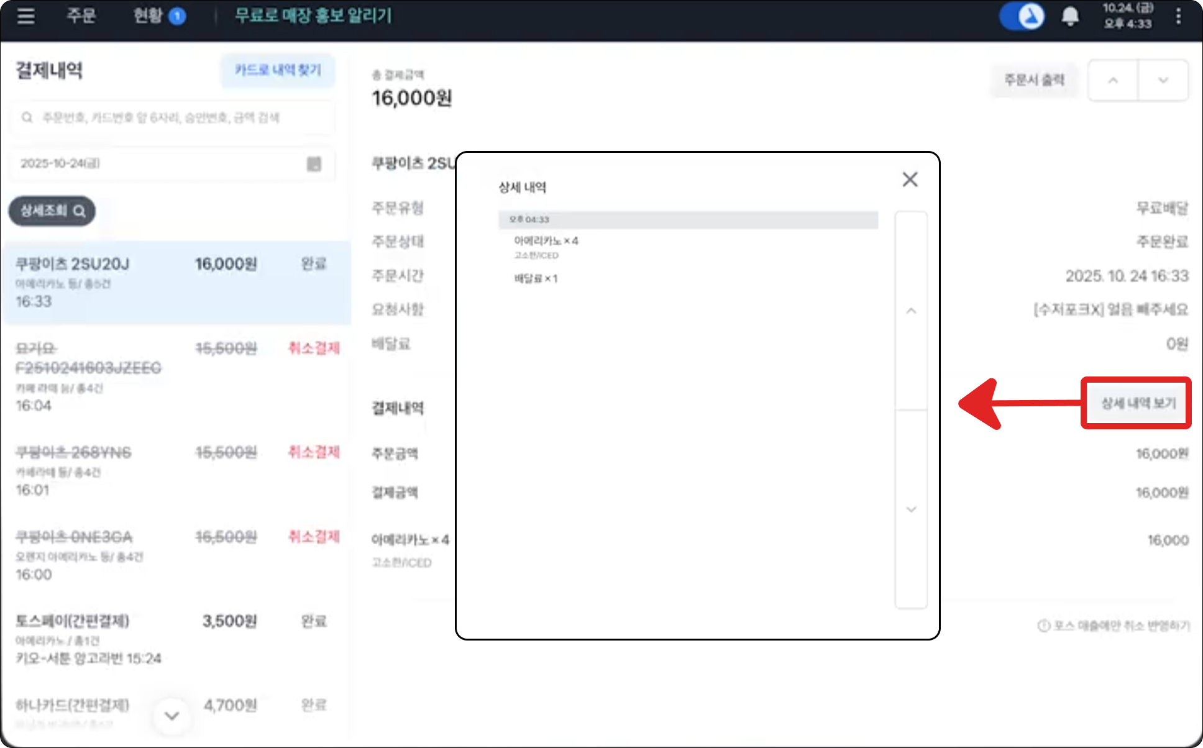This screenshot has height=748, width=1203.
Task: Open the 주문 tab
Action: pyautogui.click(x=81, y=16)
